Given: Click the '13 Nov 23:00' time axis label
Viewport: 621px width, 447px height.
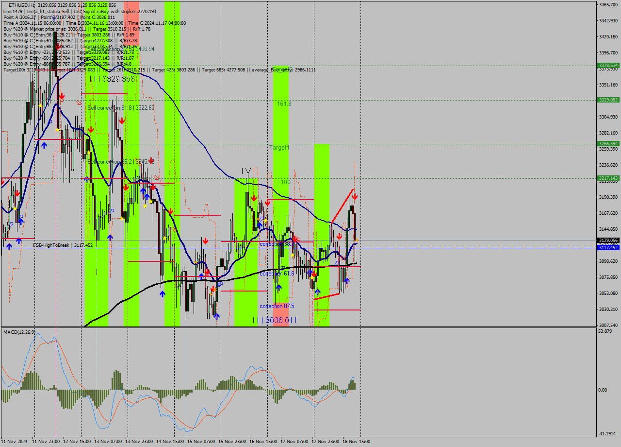Looking at the screenshot, I should coord(139,442).
